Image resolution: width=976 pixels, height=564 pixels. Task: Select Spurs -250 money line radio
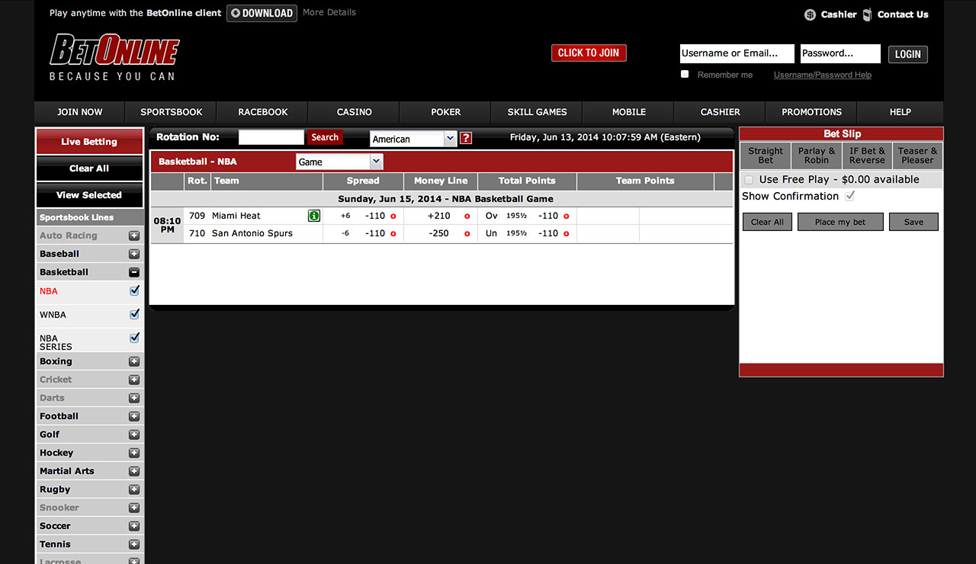click(x=467, y=233)
